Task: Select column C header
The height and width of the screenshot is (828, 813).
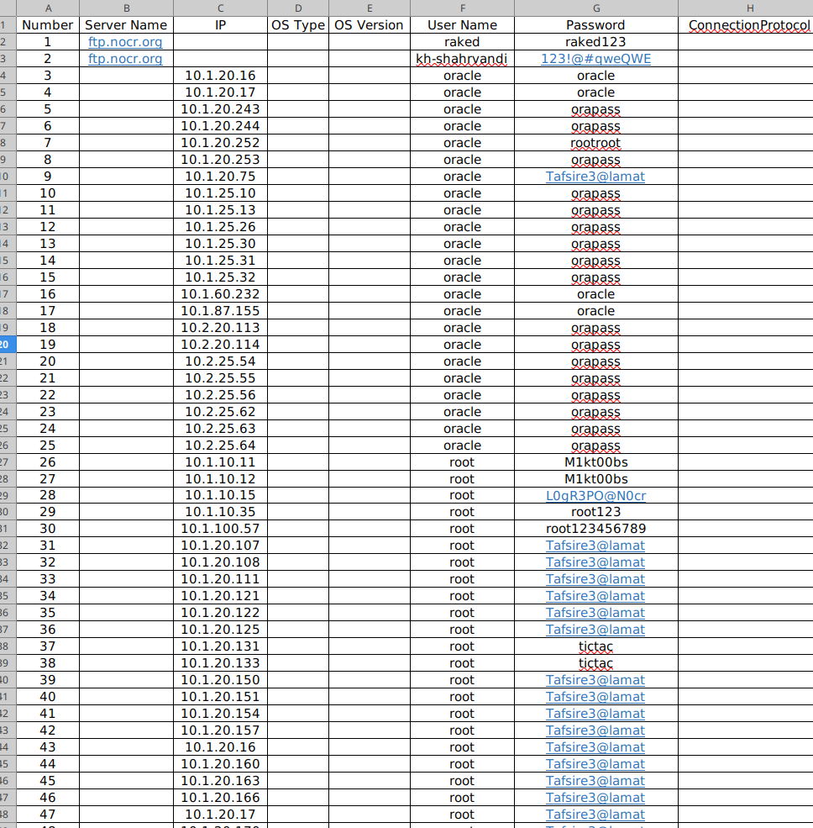Action: coord(221,8)
